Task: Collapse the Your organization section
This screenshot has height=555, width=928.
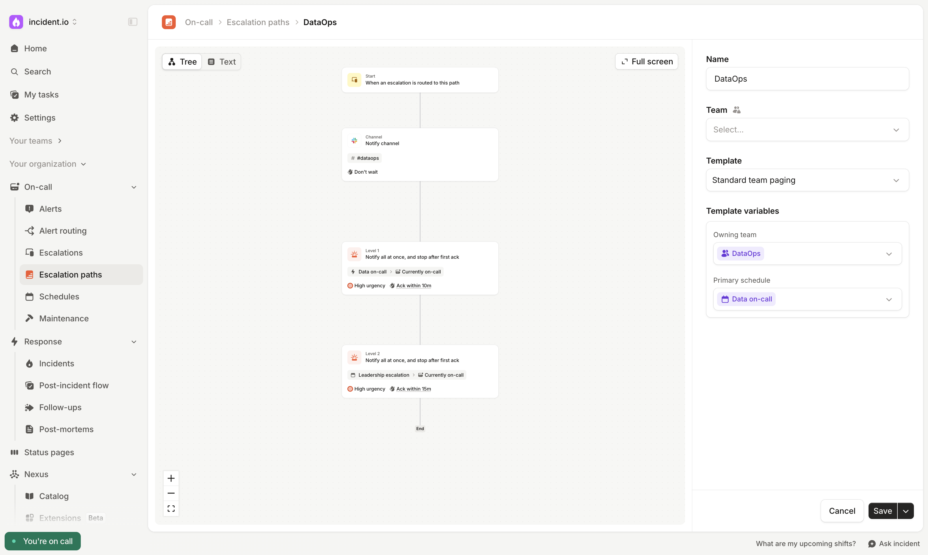Action: tap(48, 164)
